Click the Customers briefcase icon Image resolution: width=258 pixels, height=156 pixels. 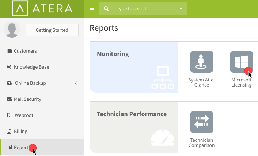(x=9, y=51)
